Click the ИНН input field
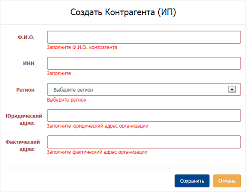 144,63
